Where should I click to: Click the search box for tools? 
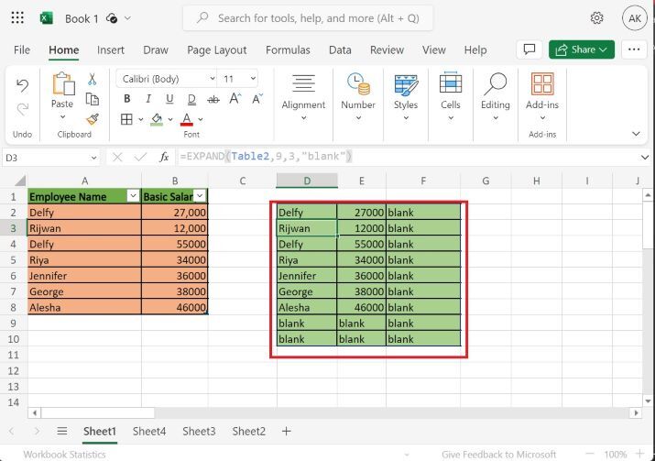tap(308, 18)
